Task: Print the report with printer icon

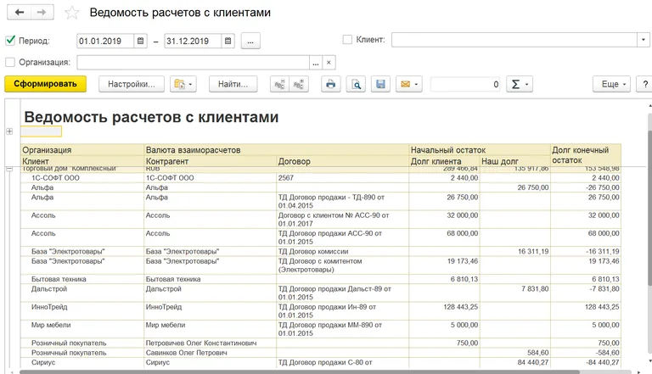Action: [x=331, y=84]
